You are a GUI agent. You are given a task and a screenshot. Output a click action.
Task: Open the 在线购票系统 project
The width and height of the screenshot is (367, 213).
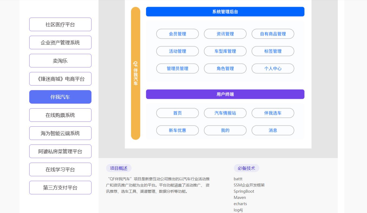(60, 115)
